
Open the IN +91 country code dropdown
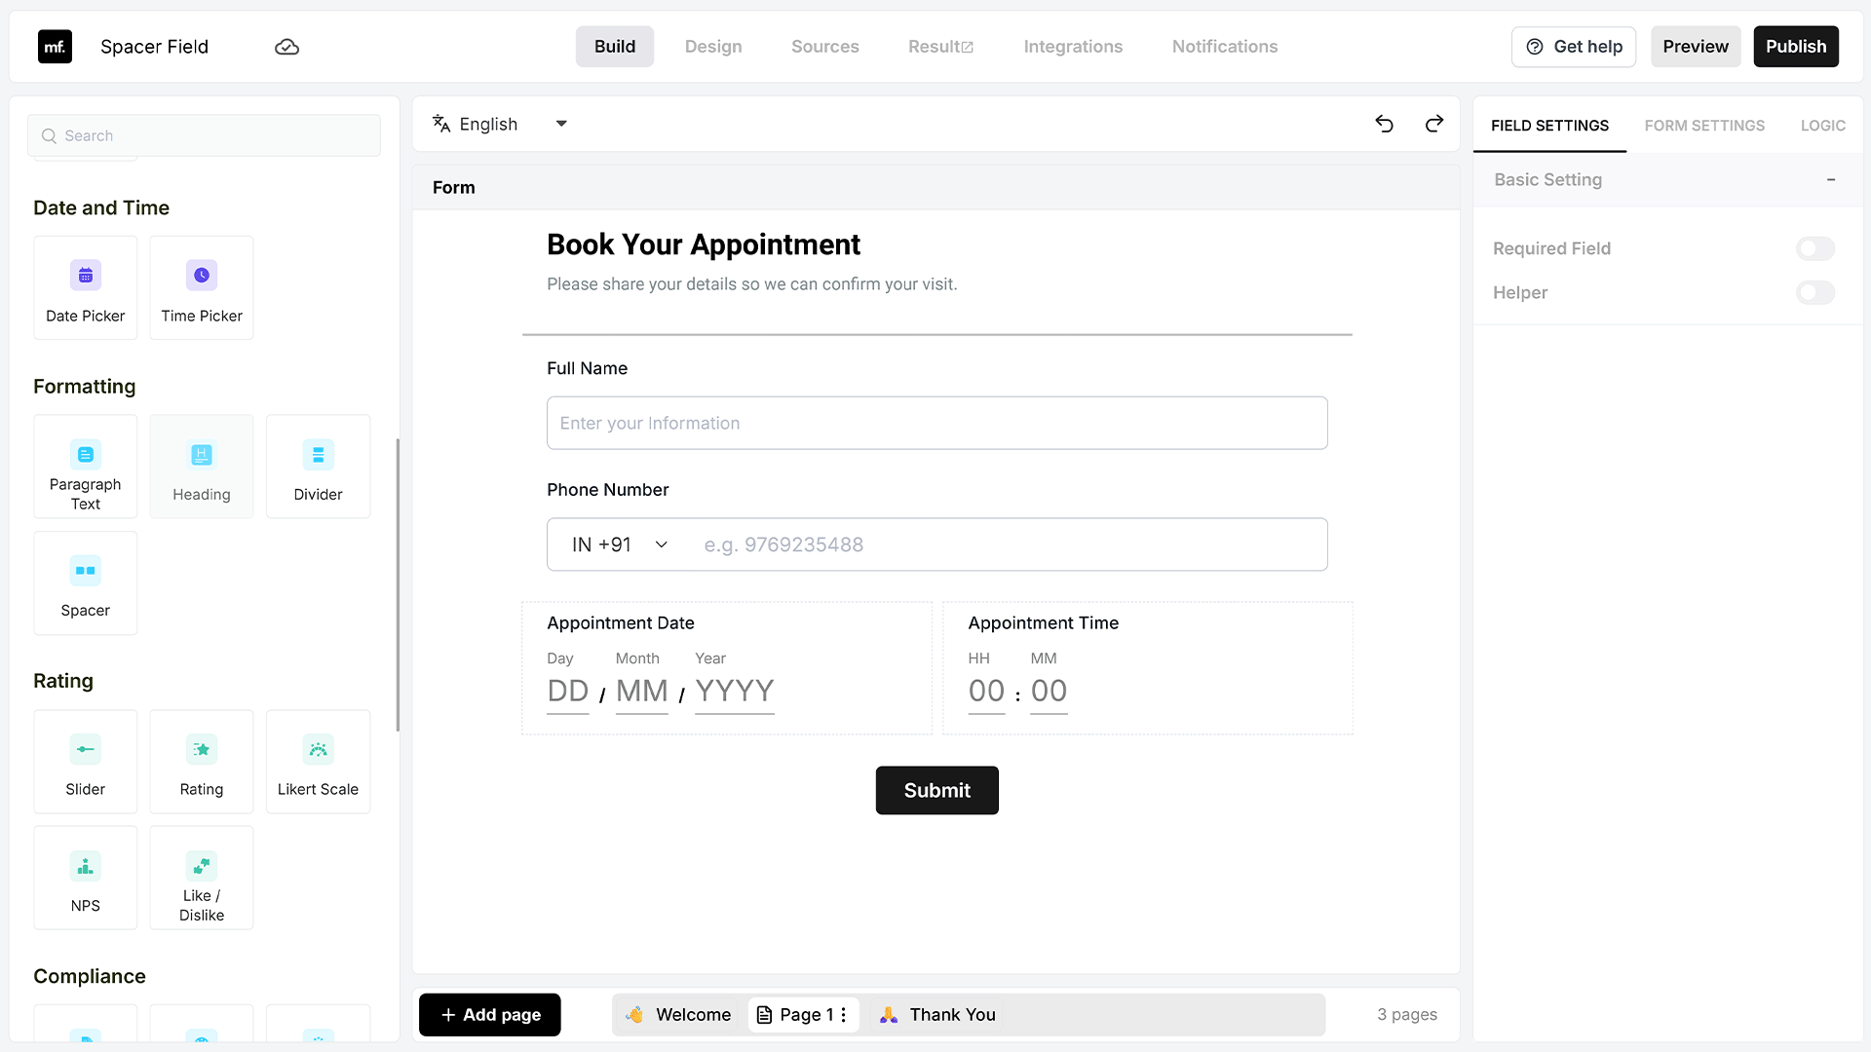click(x=620, y=545)
